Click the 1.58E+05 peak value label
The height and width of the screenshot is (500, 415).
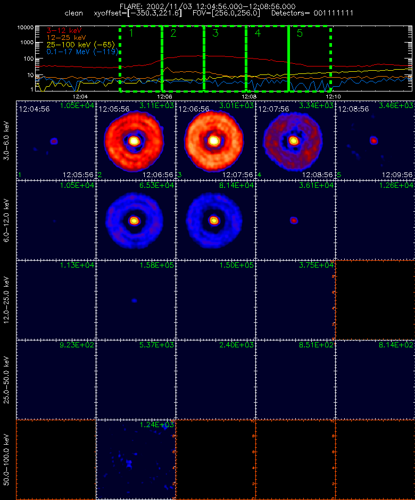[x=156, y=265]
